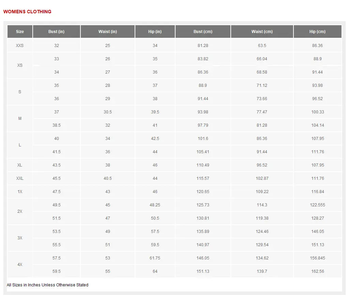Select the XXL size row label
Viewport: 349px width, 300px height.
(20, 178)
